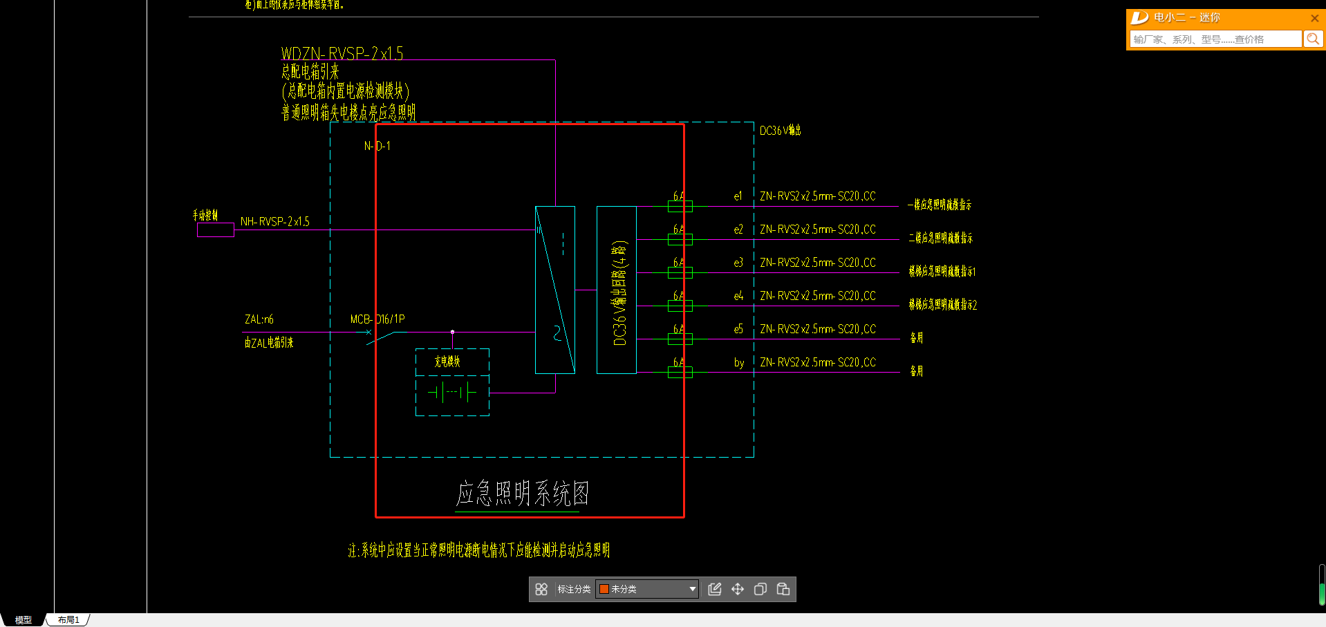This screenshot has width=1326, height=627.
Task: Select the 二楼应急照明疏散指示 text
Action: pos(940,238)
